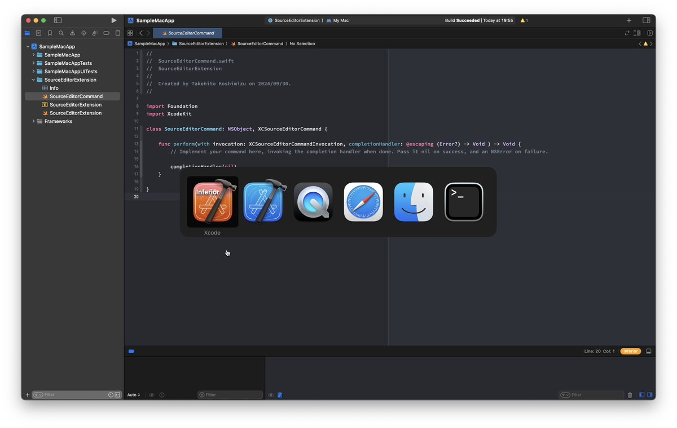
Task: Show only source-controlled files filter
Action: click(117, 395)
